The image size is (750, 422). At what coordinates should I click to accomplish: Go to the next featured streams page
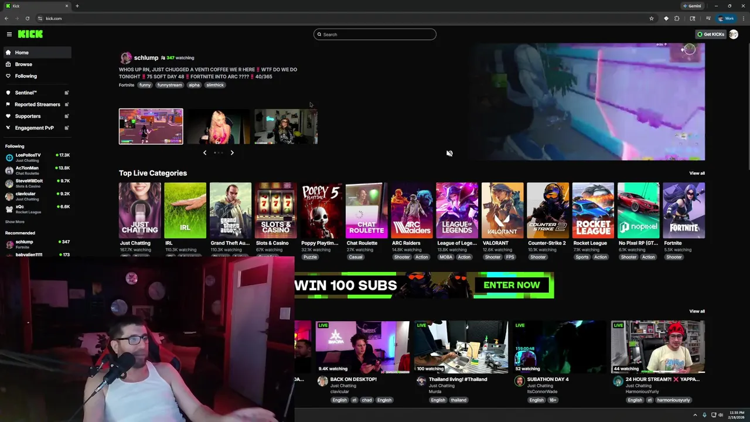click(232, 153)
